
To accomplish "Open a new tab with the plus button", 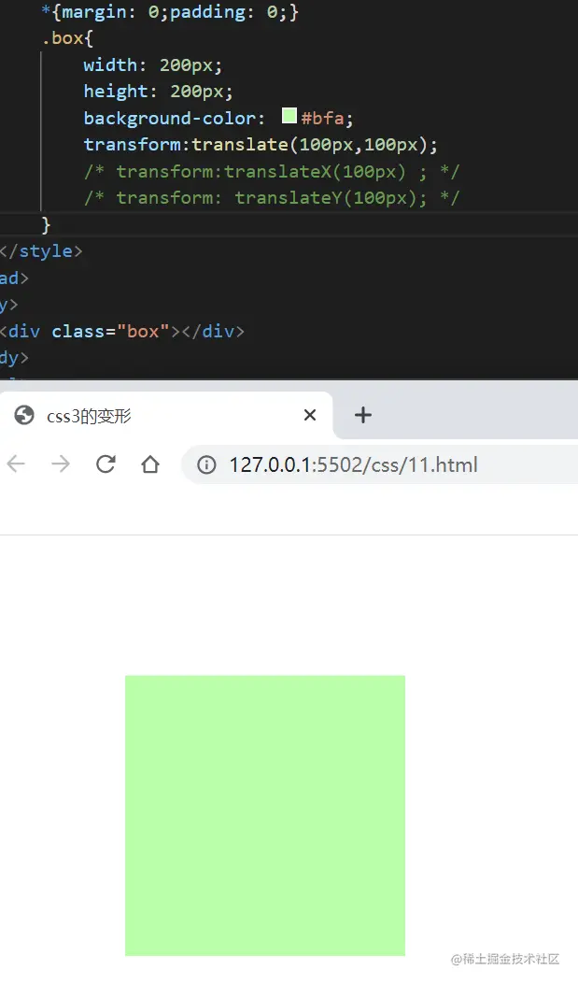I will tap(363, 415).
